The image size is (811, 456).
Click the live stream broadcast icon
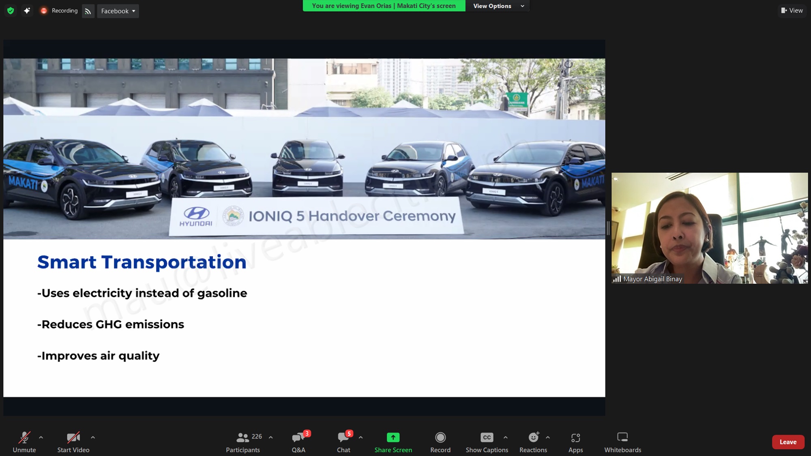[88, 11]
